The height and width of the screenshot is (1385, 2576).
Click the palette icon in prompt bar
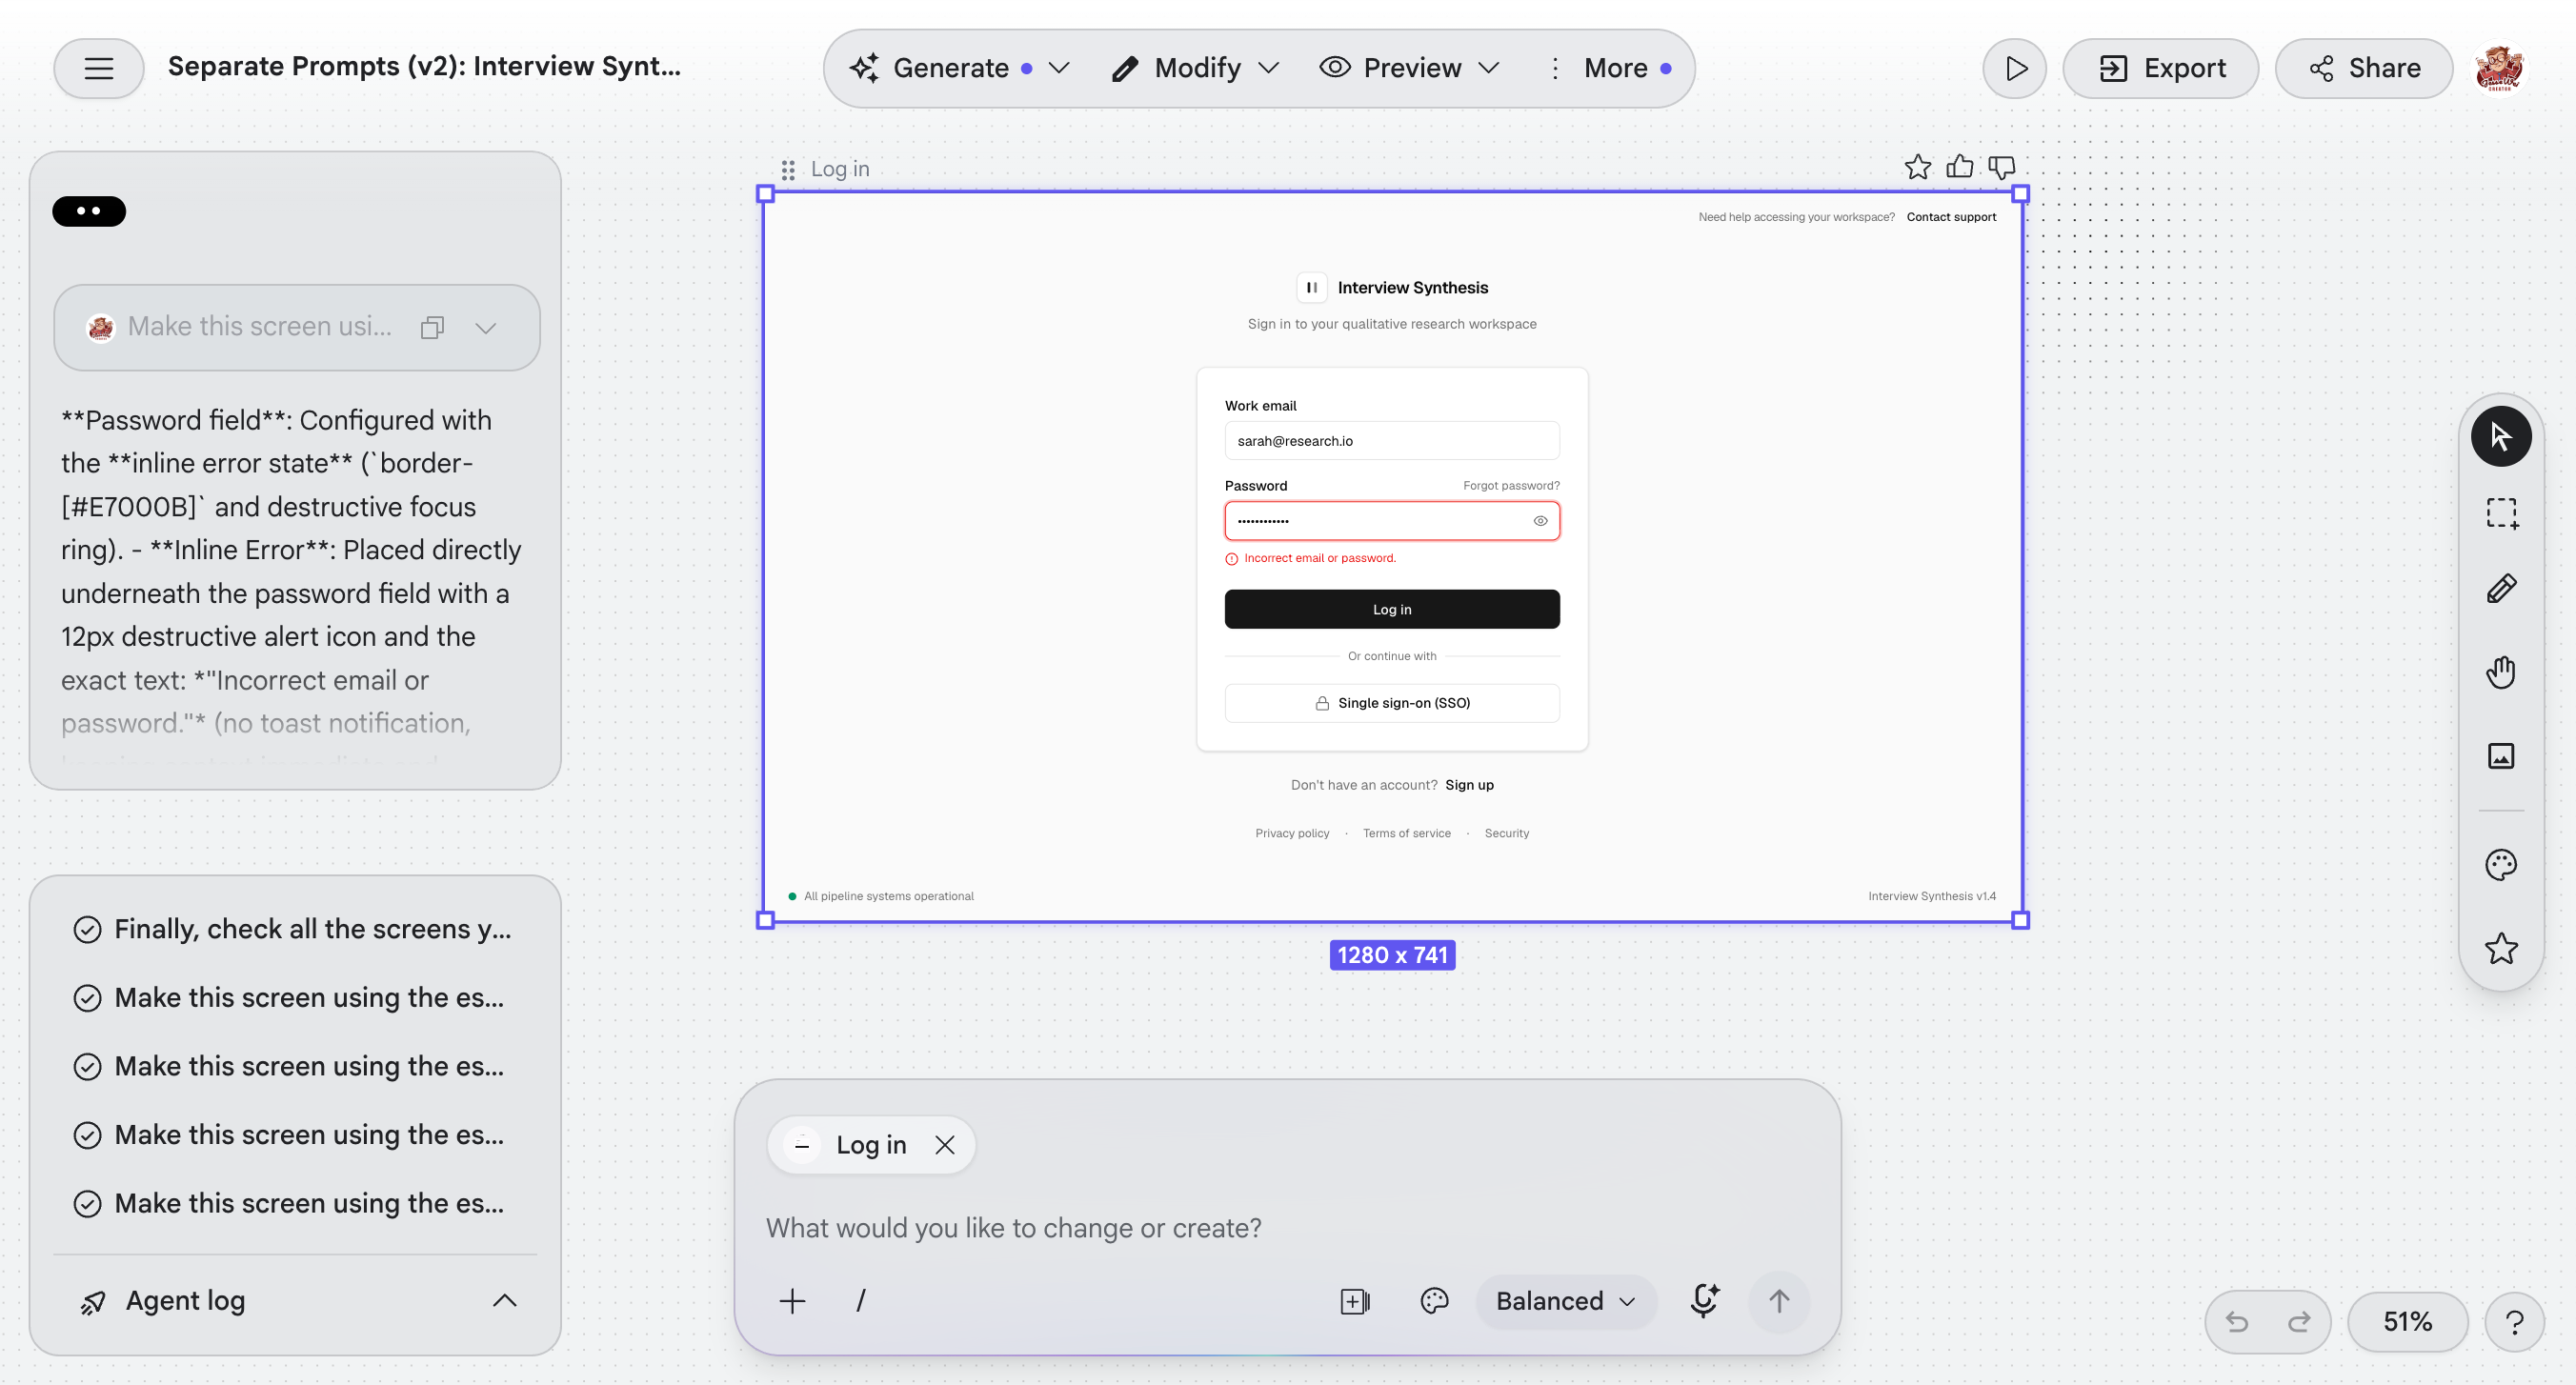[1434, 1301]
